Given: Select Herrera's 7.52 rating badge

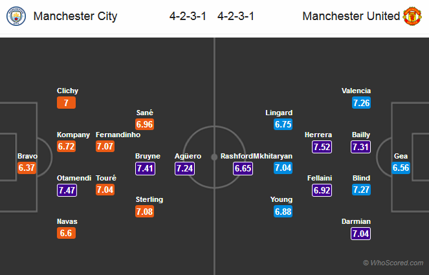Looking at the screenshot, I should [323, 147].
